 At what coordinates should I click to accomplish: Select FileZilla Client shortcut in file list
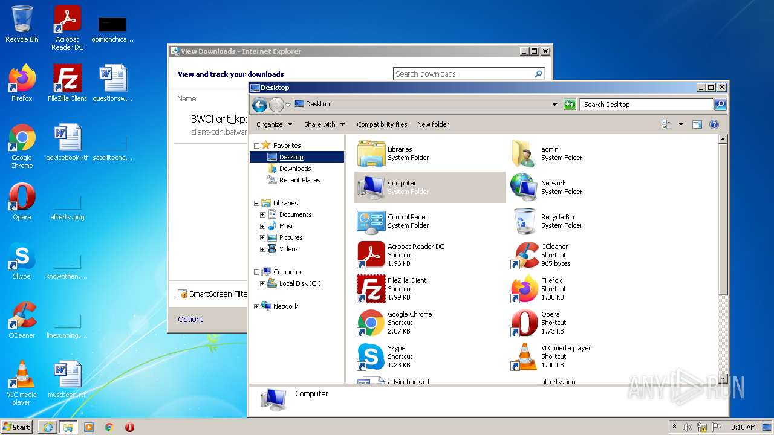click(429, 289)
